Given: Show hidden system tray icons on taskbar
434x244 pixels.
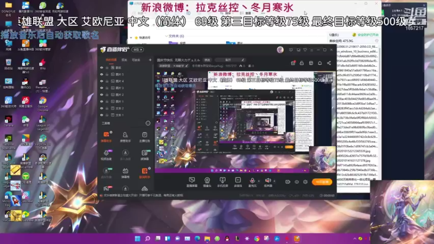Looking at the screenshot, I should 355,239.
